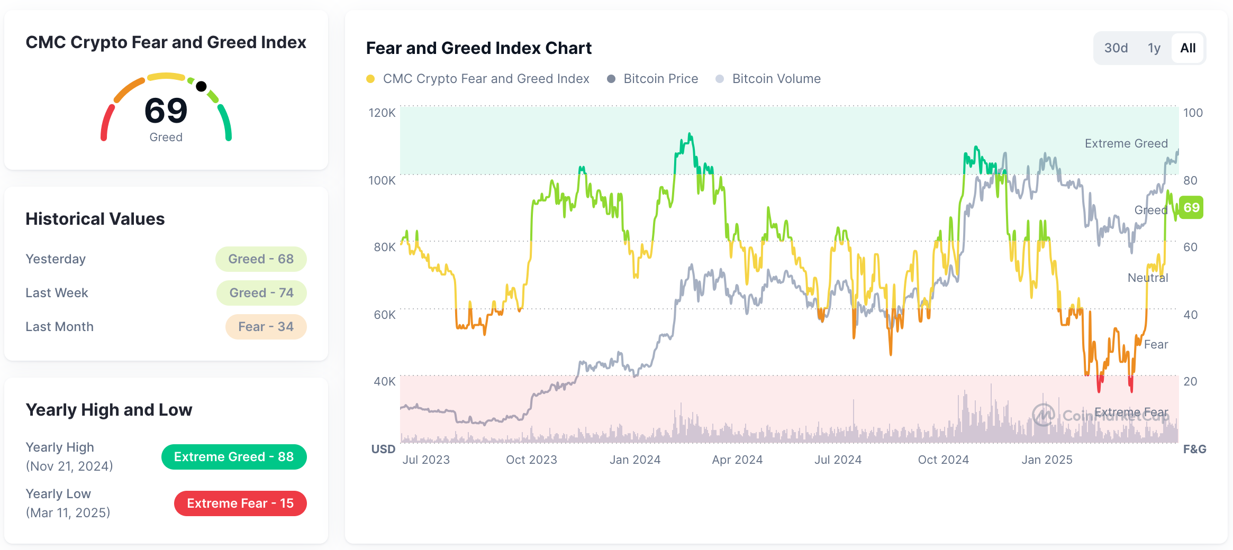The image size is (1233, 550).
Task: Click the Yesterday Greed - 68 badge
Action: coord(261,259)
